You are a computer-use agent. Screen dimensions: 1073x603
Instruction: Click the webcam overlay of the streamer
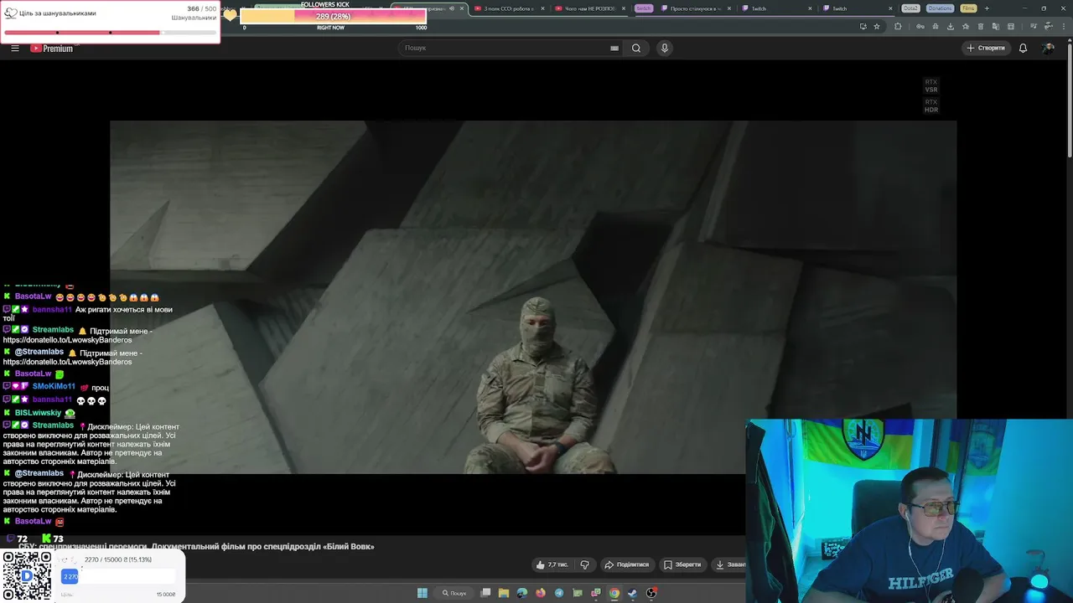coord(909,511)
